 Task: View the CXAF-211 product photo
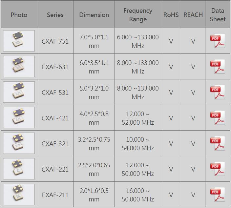[19, 195]
